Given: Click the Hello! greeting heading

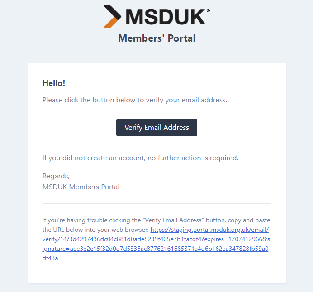Looking at the screenshot, I should 54,83.
